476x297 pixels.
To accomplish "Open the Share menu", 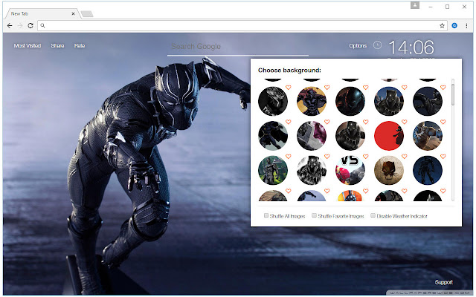I will (57, 46).
